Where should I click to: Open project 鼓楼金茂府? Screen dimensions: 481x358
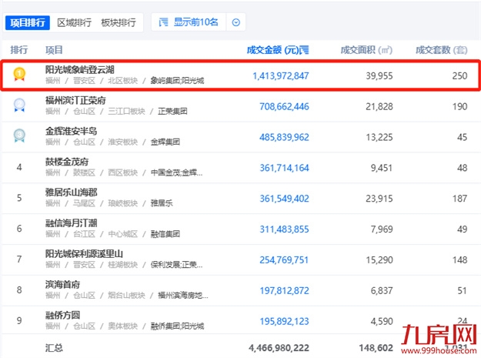pyautogui.click(x=67, y=162)
